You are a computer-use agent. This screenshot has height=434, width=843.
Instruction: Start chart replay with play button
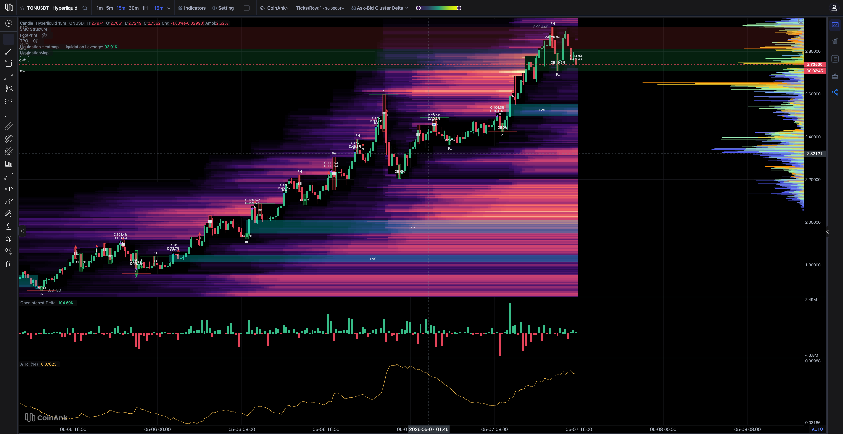[9, 23]
